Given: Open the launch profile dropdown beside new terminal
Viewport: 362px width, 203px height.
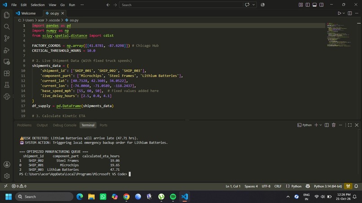Looking at the screenshot, I should coord(321,125).
